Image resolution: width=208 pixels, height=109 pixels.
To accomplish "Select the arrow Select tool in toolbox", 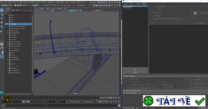I will (2, 10).
